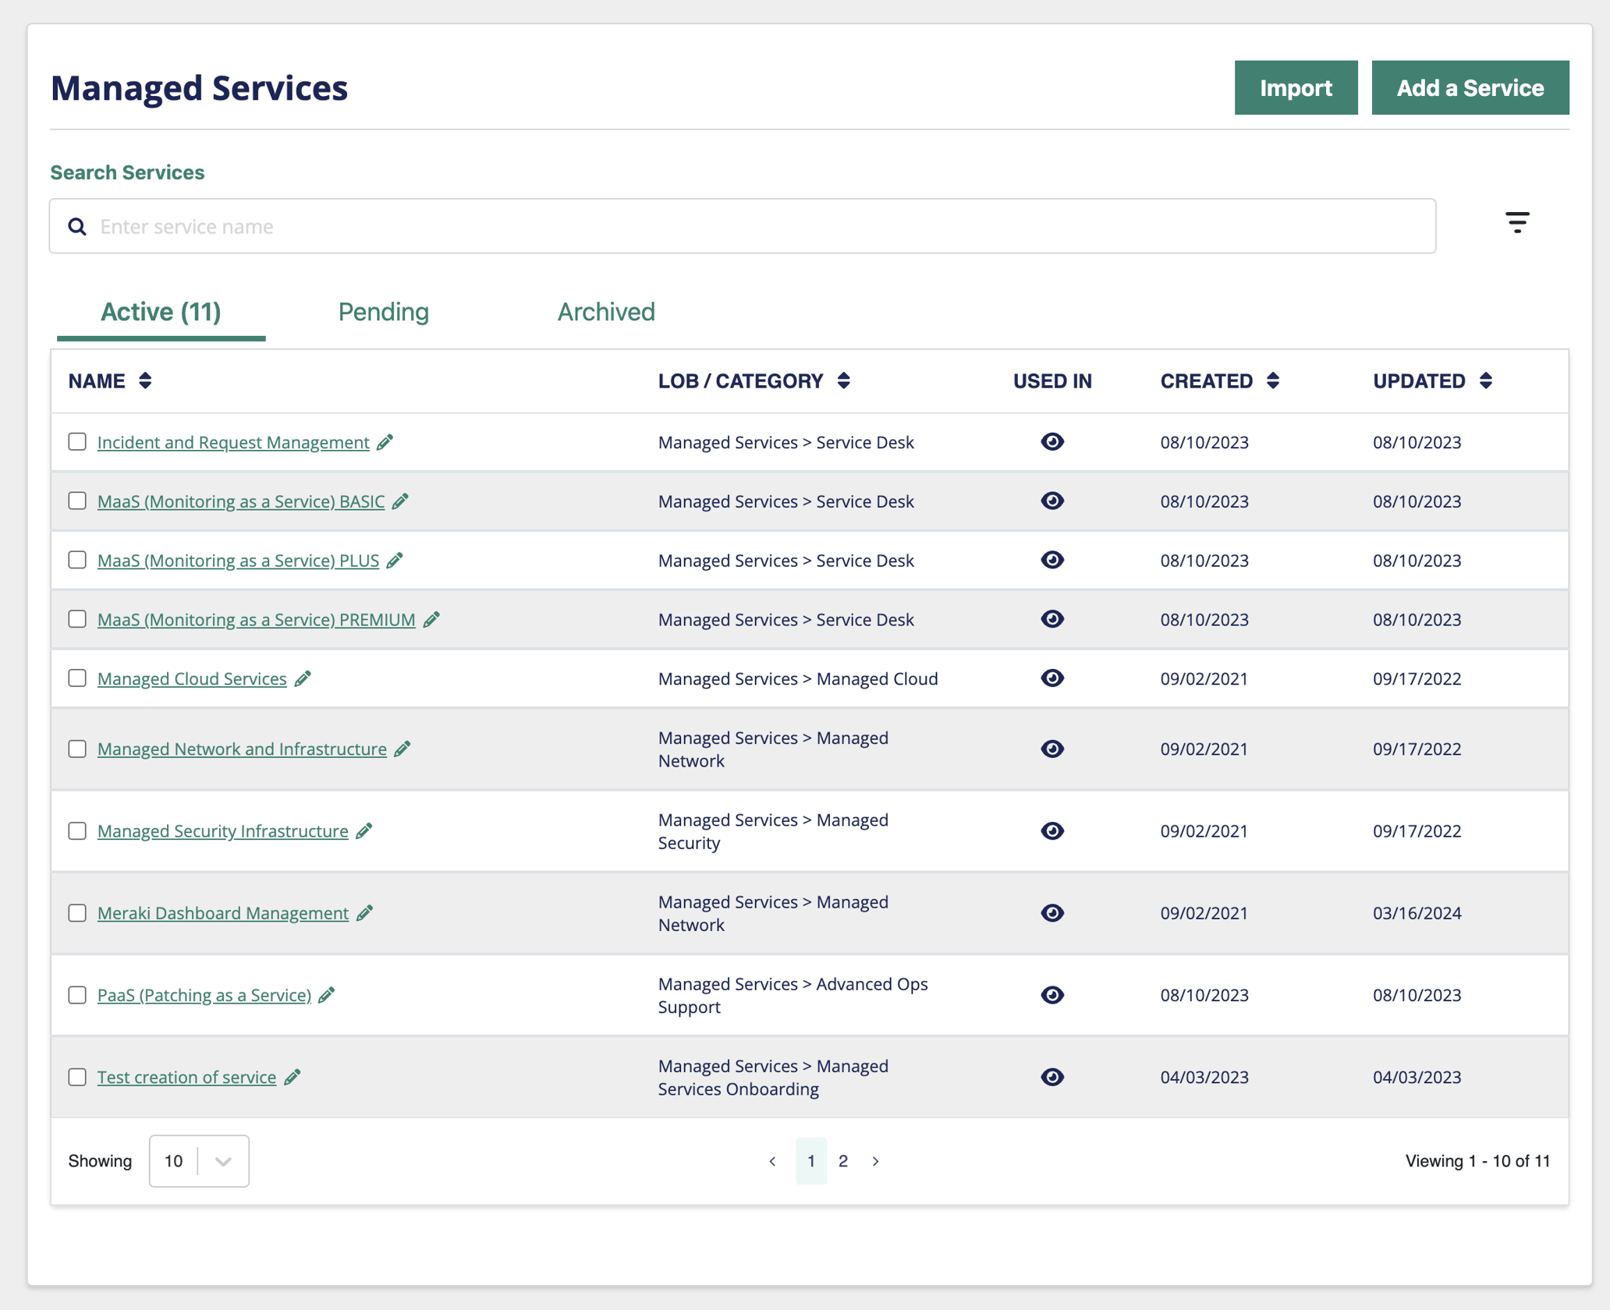Switch to the Pending tab
The image size is (1610, 1310).
click(x=384, y=312)
